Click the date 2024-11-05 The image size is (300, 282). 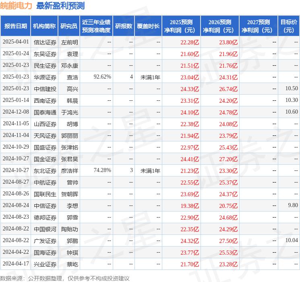tap(16, 124)
